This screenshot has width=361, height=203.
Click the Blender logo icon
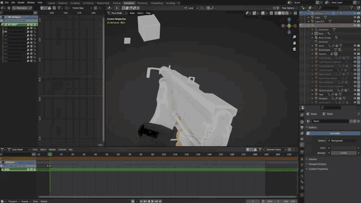(2, 2)
